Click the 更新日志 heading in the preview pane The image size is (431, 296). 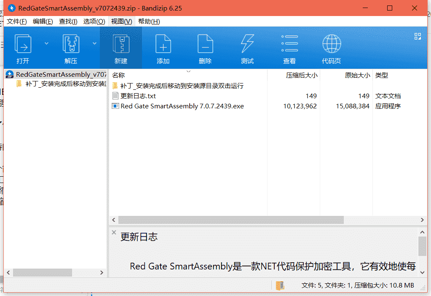139,237
